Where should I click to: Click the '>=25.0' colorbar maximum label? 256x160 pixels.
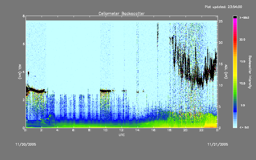tap(244, 18)
